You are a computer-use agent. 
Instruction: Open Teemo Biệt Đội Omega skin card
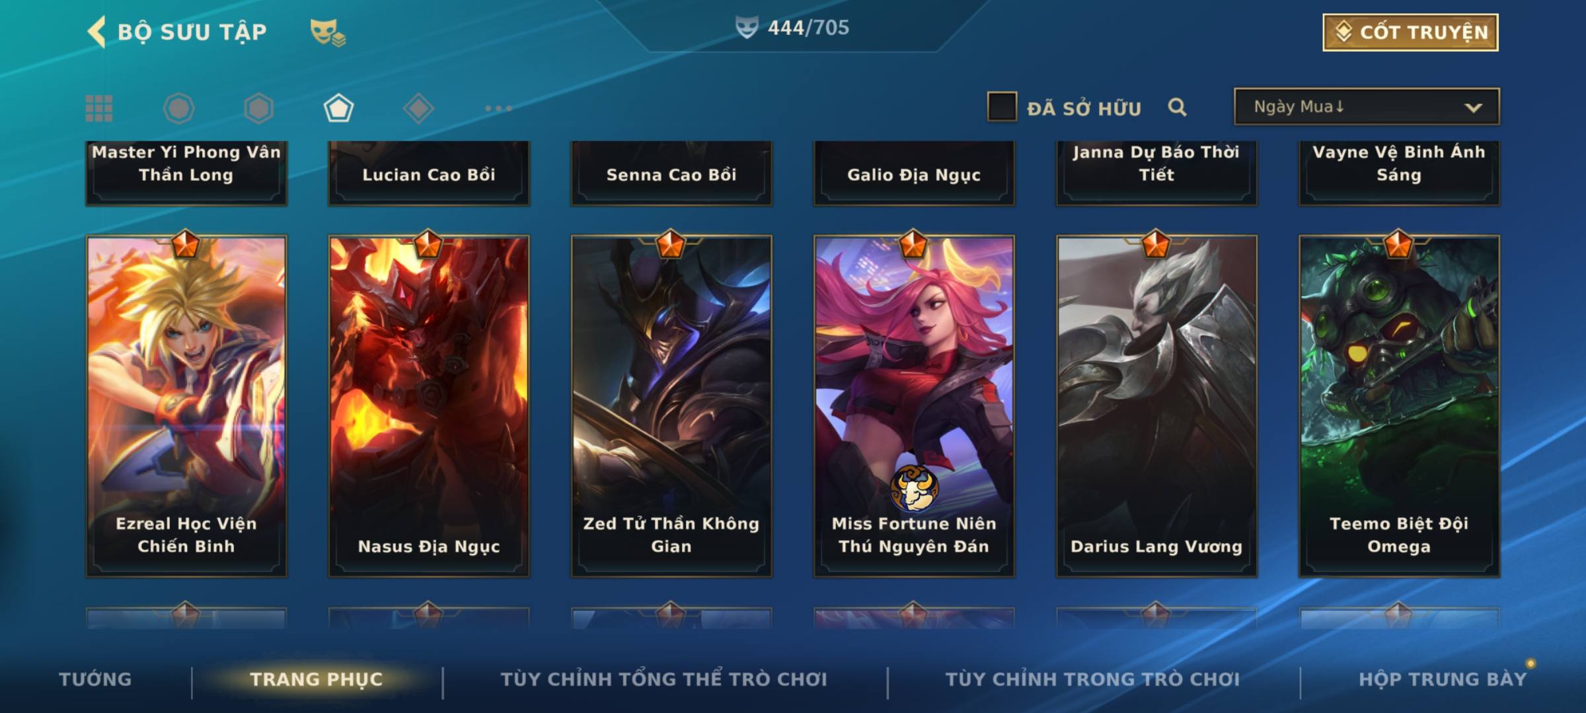pyautogui.click(x=1399, y=406)
